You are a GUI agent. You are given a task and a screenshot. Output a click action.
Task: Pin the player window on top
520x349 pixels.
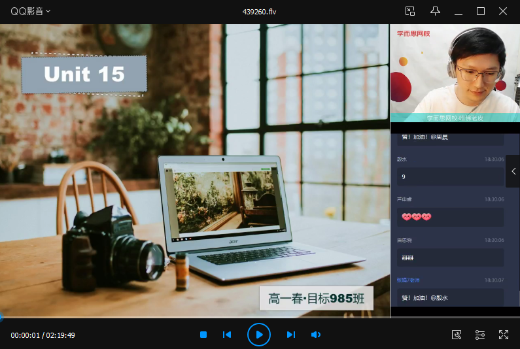[435, 11]
